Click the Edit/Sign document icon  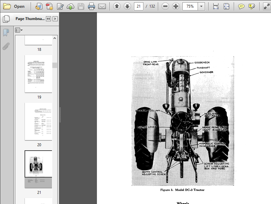pyautogui.click(x=60, y=6)
